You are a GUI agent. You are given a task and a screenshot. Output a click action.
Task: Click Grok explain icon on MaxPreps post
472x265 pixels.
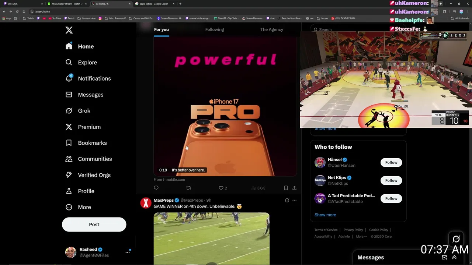click(287, 200)
